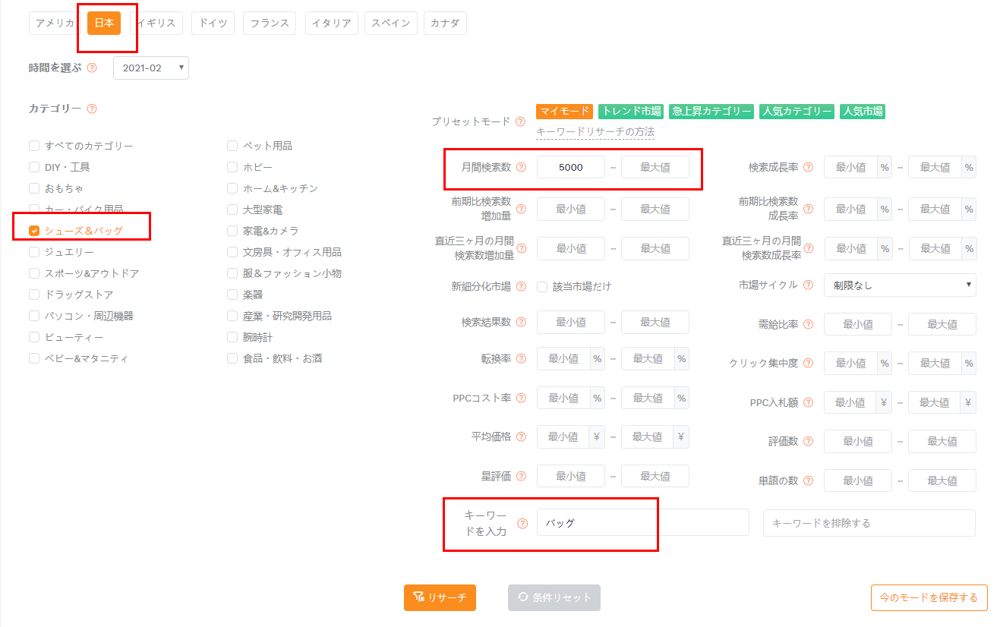
Task: Check the 食品・飲料・お酒 category
Action: (x=232, y=358)
